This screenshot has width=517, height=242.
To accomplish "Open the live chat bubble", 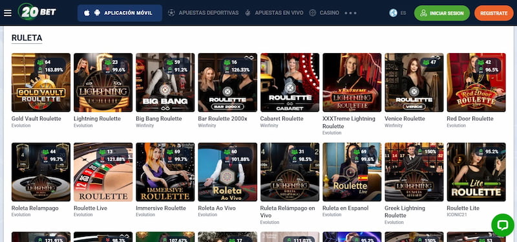I will (x=503, y=225).
